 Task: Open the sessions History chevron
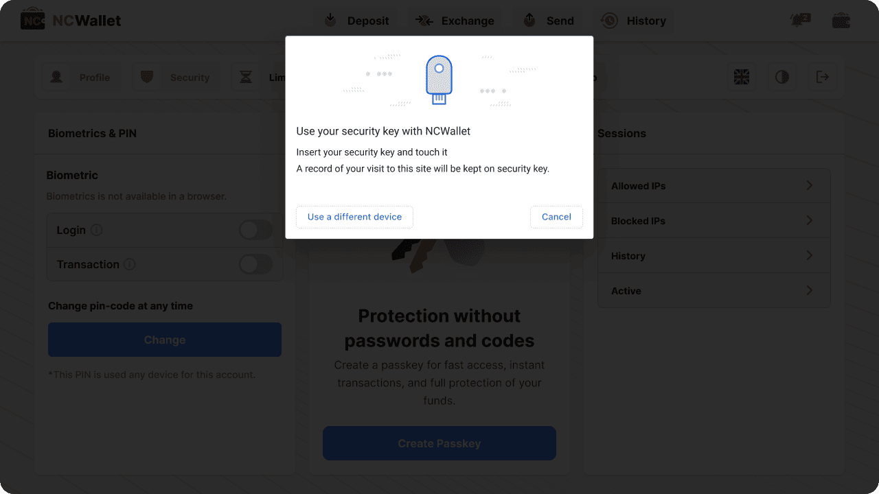point(810,256)
